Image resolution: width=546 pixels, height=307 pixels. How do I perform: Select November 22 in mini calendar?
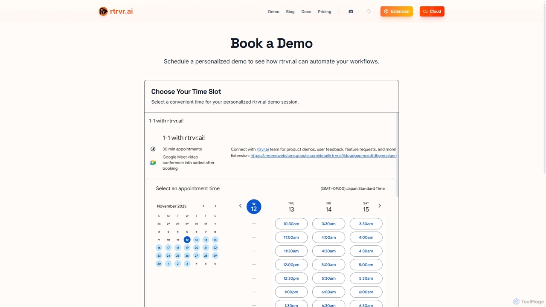pyautogui.click(x=215, y=248)
